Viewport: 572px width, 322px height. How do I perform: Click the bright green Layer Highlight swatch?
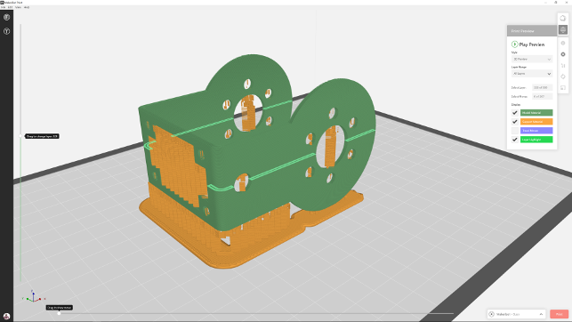coord(536,140)
